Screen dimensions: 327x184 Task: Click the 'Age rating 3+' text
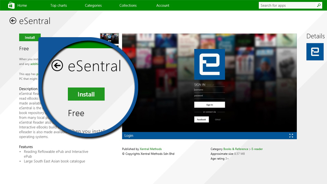pos(219,159)
